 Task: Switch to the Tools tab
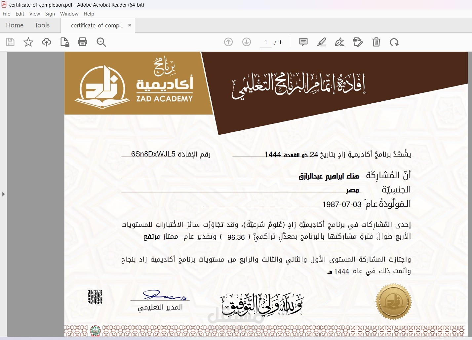tap(42, 25)
